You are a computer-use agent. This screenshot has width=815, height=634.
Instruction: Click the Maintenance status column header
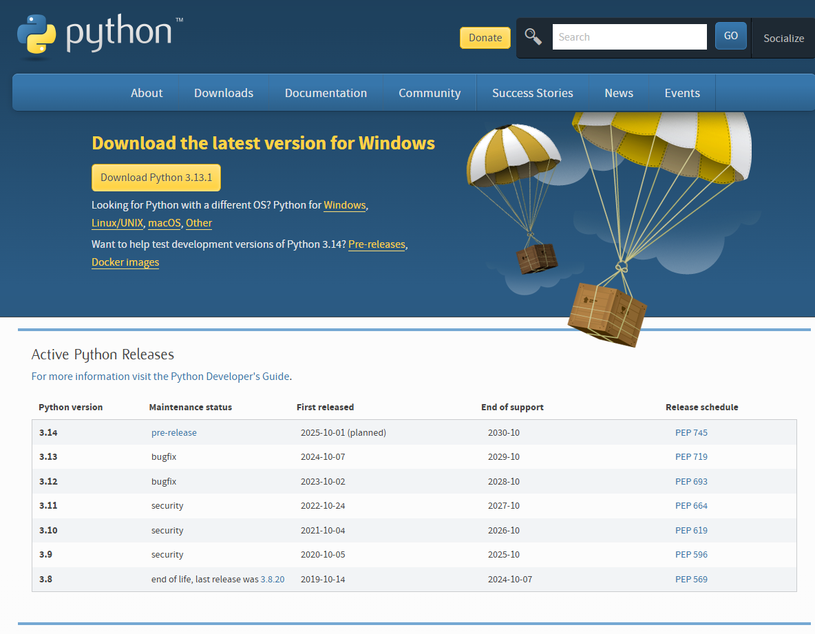point(190,408)
